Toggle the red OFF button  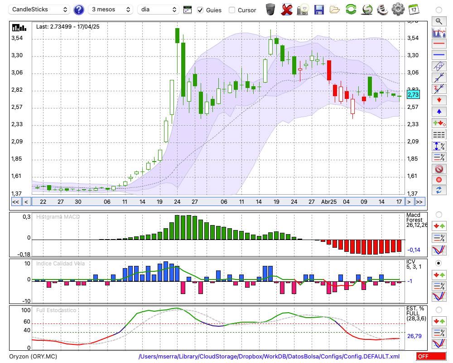[431, 356]
